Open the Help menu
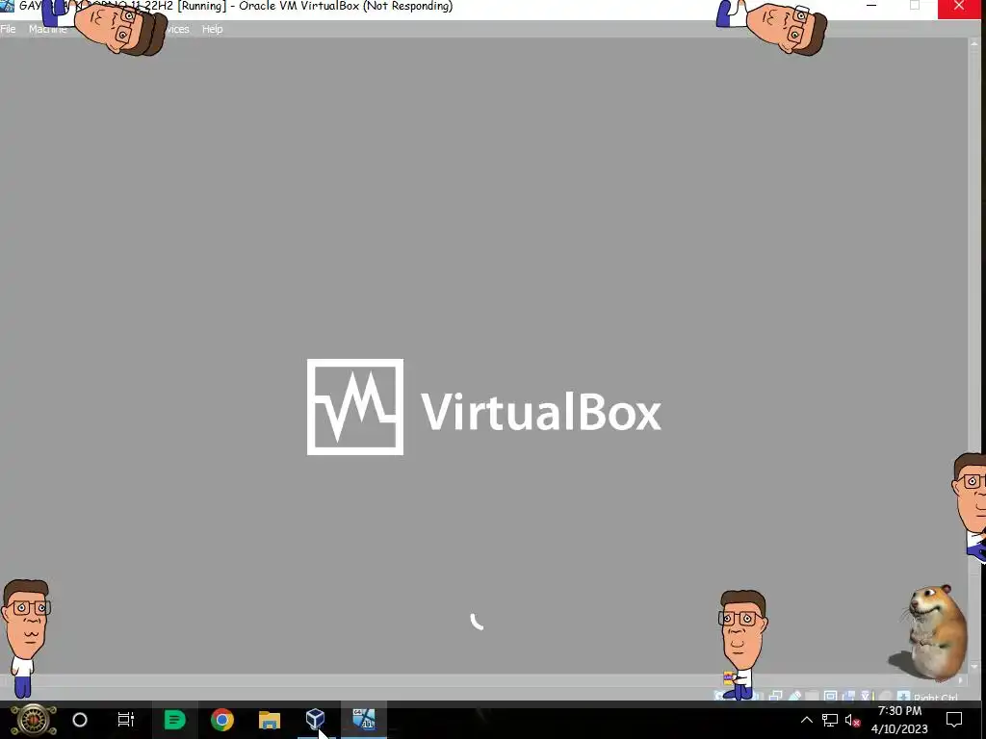986x739 pixels. 212,29
